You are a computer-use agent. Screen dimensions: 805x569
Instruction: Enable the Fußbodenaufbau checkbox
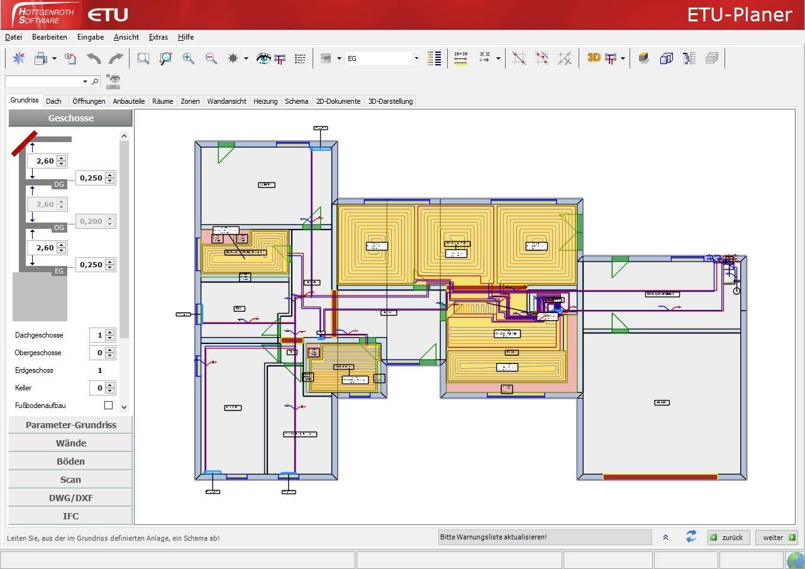click(108, 406)
